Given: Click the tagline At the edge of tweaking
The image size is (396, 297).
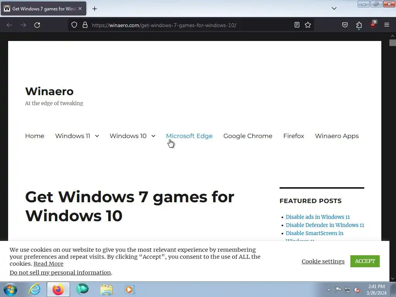Looking at the screenshot, I should coord(54,103).
